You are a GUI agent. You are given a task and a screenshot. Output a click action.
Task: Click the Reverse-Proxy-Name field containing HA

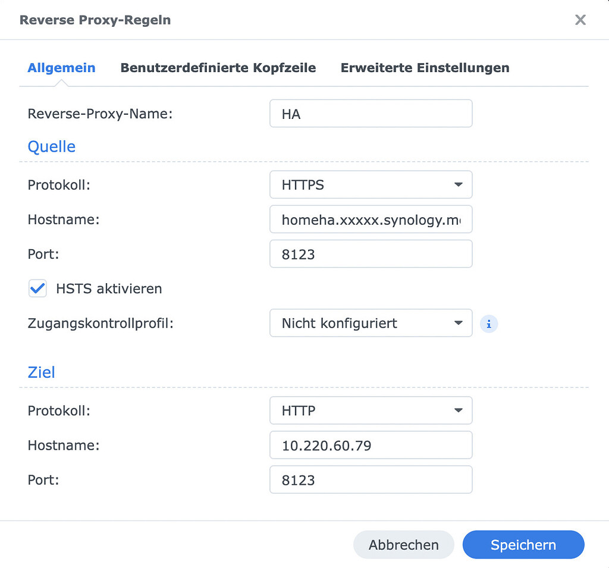pos(371,113)
